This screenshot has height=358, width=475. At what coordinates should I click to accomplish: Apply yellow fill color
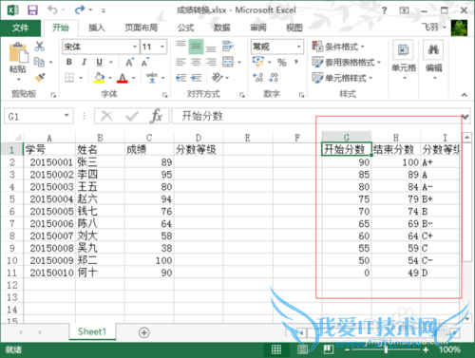pos(99,78)
